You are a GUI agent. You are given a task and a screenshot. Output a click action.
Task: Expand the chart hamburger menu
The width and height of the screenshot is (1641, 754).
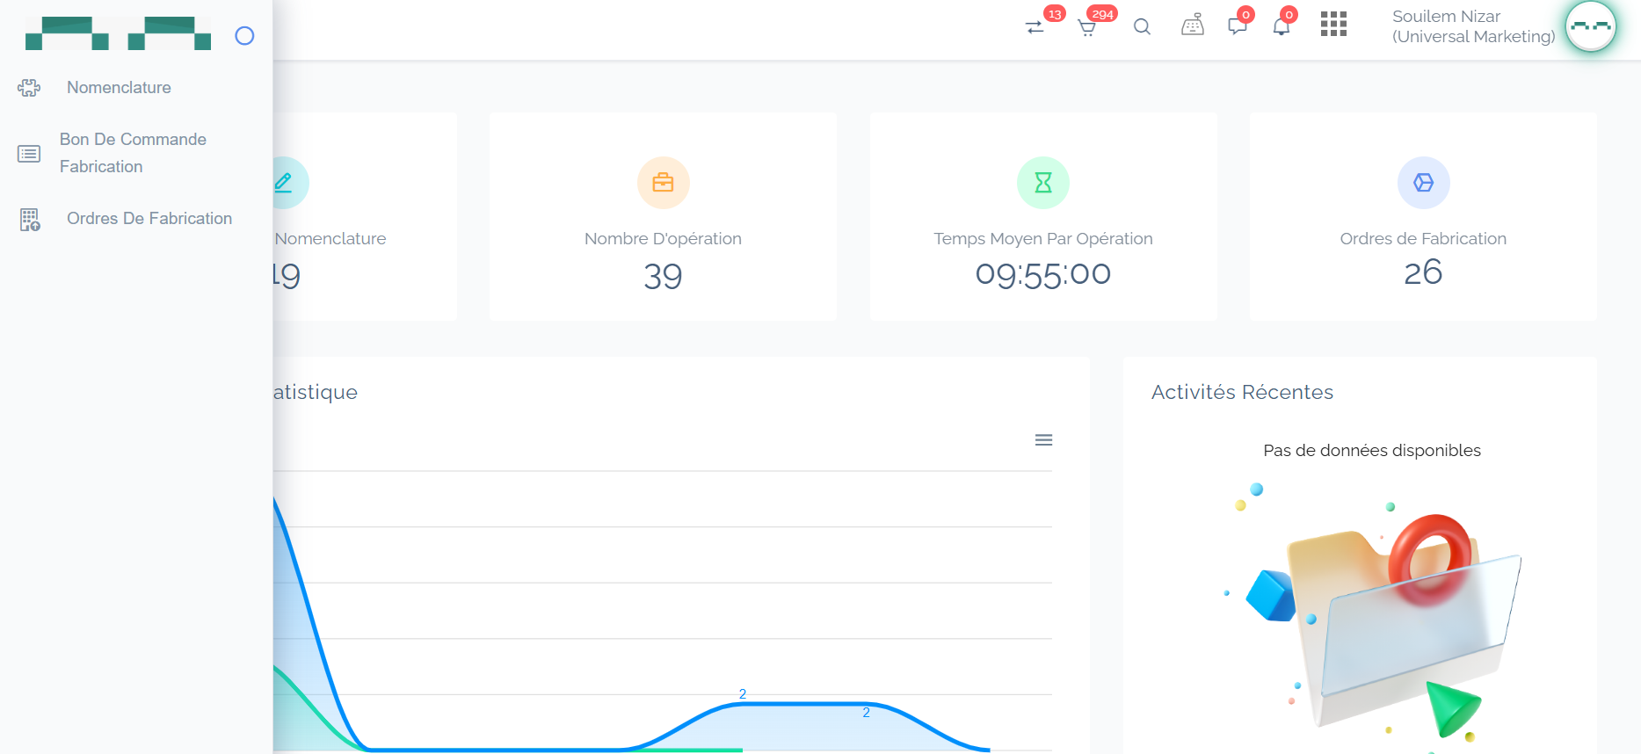coord(1043,440)
